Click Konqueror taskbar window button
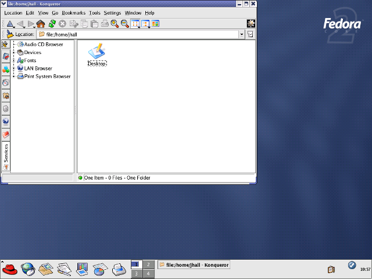 194,265
